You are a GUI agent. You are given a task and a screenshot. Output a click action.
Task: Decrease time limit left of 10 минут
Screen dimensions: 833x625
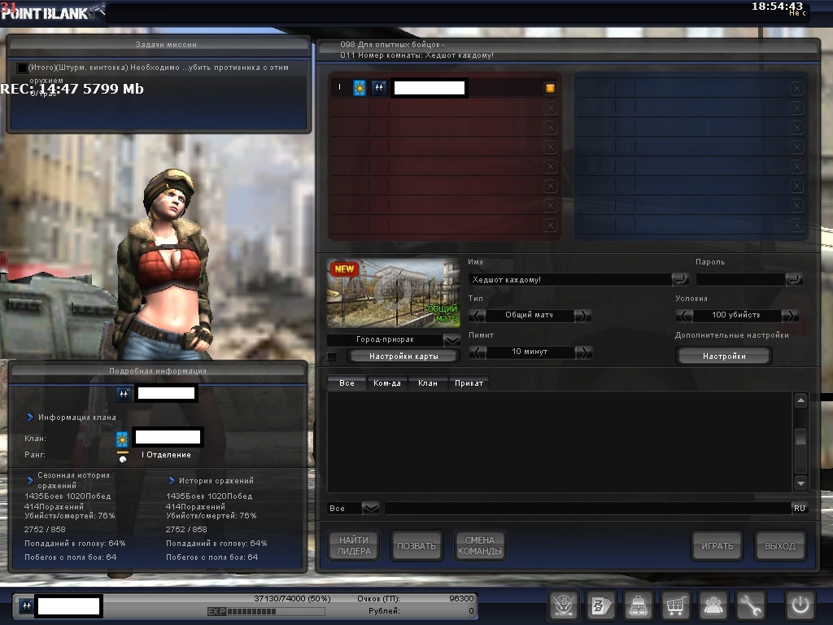click(x=477, y=352)
